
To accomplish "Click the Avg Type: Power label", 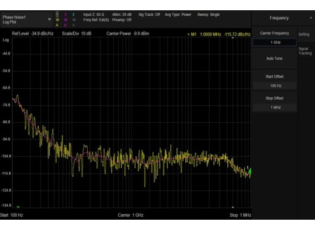I will (178, 15).
